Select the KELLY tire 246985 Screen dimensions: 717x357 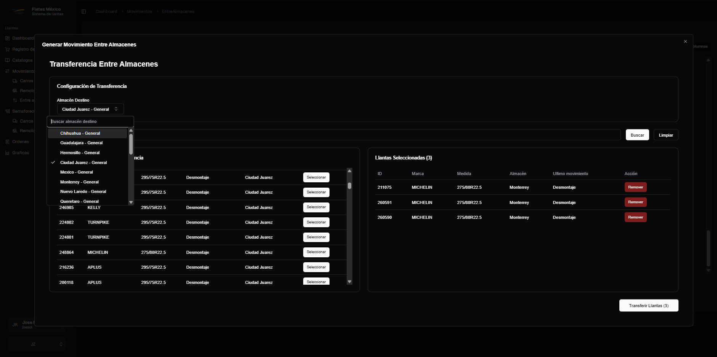pyautogui.click(x=316, y=207)
